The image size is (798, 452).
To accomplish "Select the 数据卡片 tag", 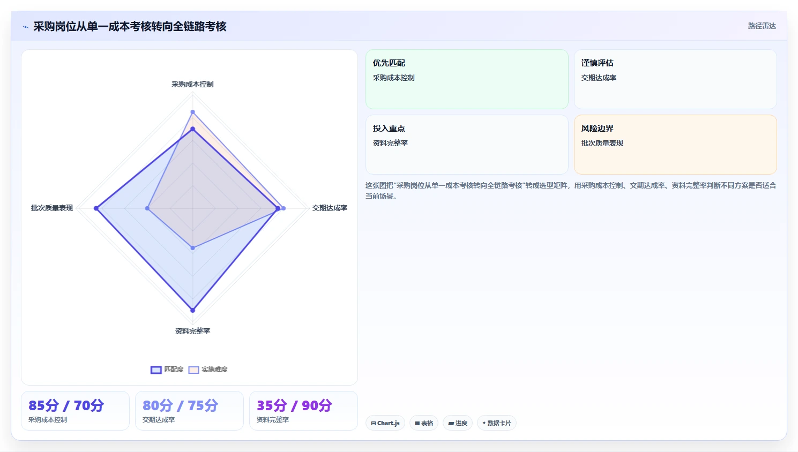I will [x=497, y=423].
